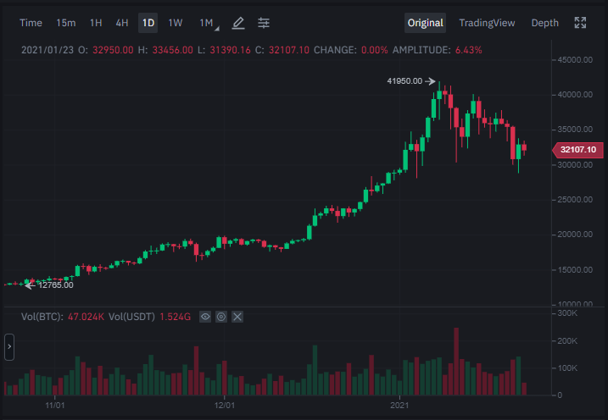Image resolution: width=608 pixels, height=420 pixels.
Task: Click the tallest red volume bar
Action: coord(456,362)
